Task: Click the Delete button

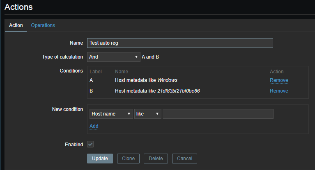Action: 156,159
